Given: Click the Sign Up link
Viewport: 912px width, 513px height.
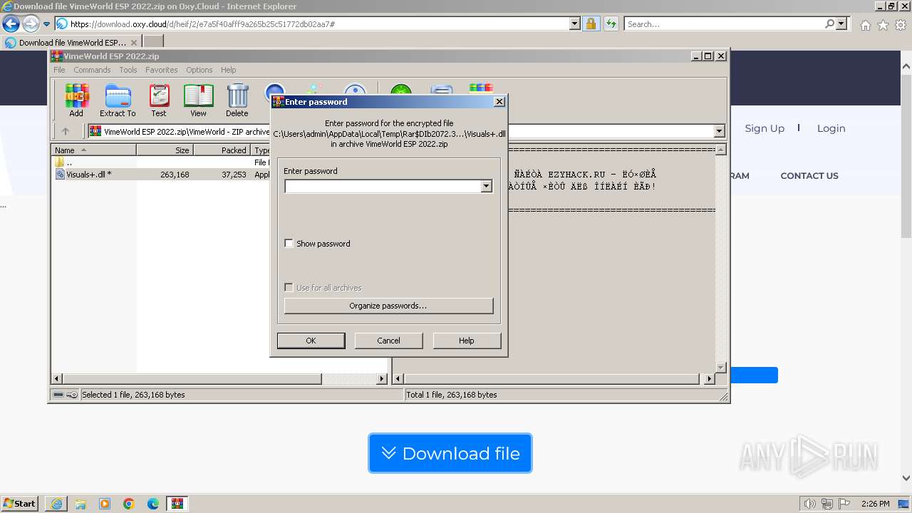Looking at the screenshot, I should click(x=765, y=128).
